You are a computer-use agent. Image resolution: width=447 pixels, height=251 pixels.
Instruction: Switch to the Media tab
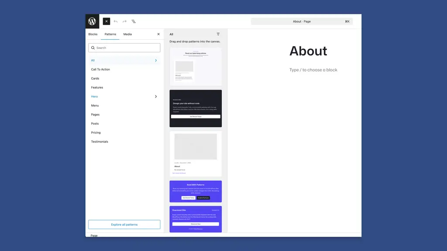pyautogui.click(x=127, y=34)
